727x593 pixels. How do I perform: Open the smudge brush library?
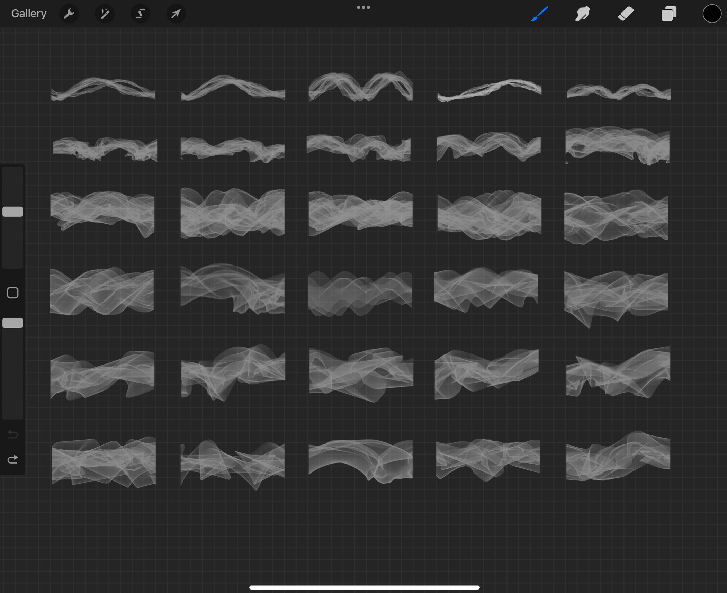click(582, 14)
